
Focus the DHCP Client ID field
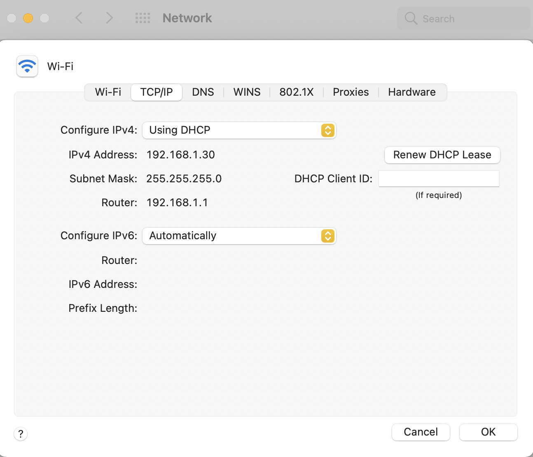(439, 179)
